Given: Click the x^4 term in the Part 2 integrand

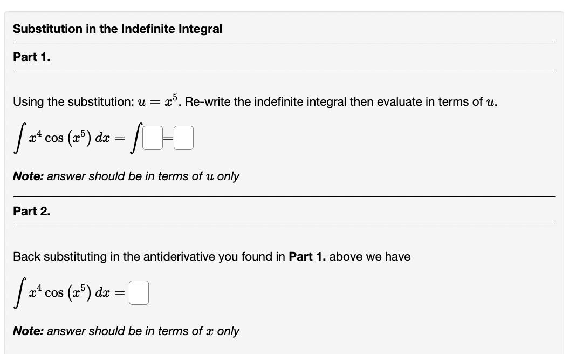Looking at the screenshot, I should (x=35, y=291).
